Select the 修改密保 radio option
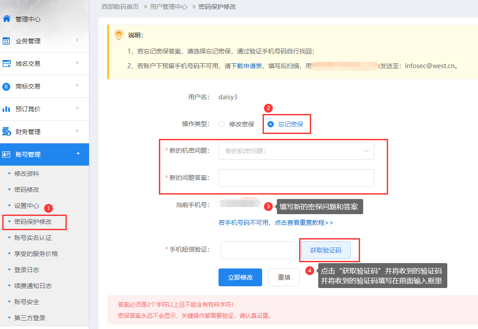The width and height of the screenshot is (478, 329). 222,124
